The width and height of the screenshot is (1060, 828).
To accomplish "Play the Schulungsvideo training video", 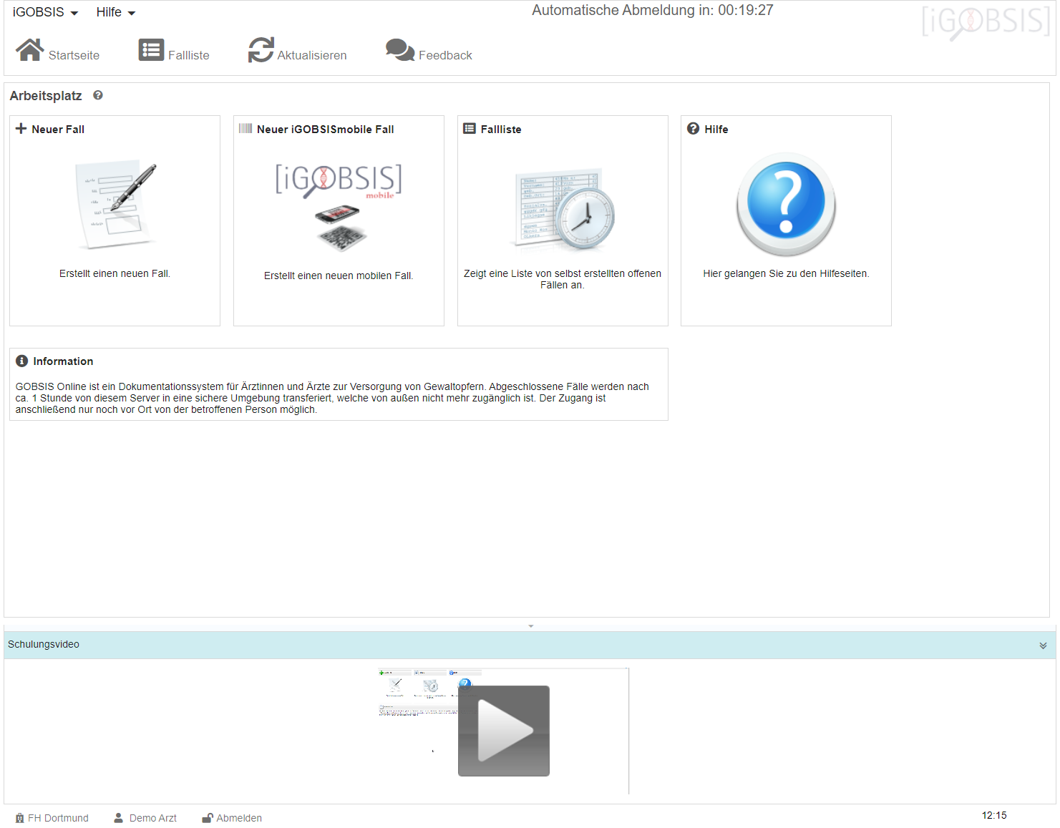I will [x=504, y=731].
